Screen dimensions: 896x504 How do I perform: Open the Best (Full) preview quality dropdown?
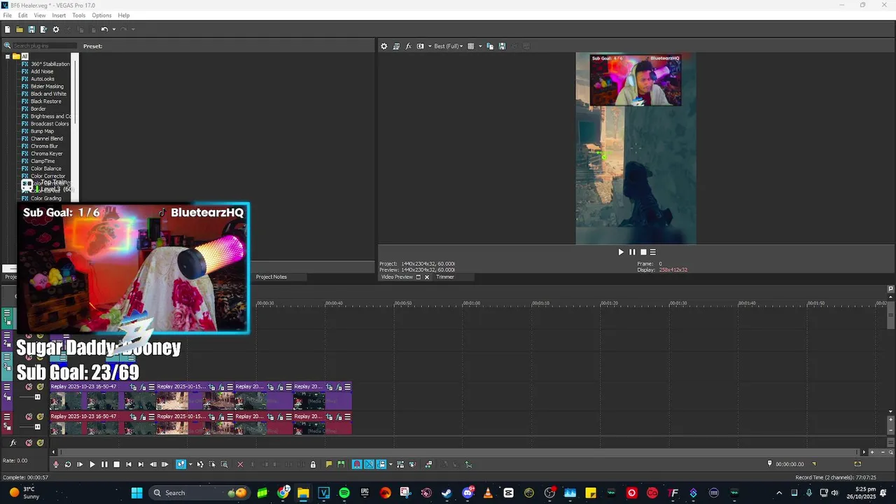pos(449,46)
